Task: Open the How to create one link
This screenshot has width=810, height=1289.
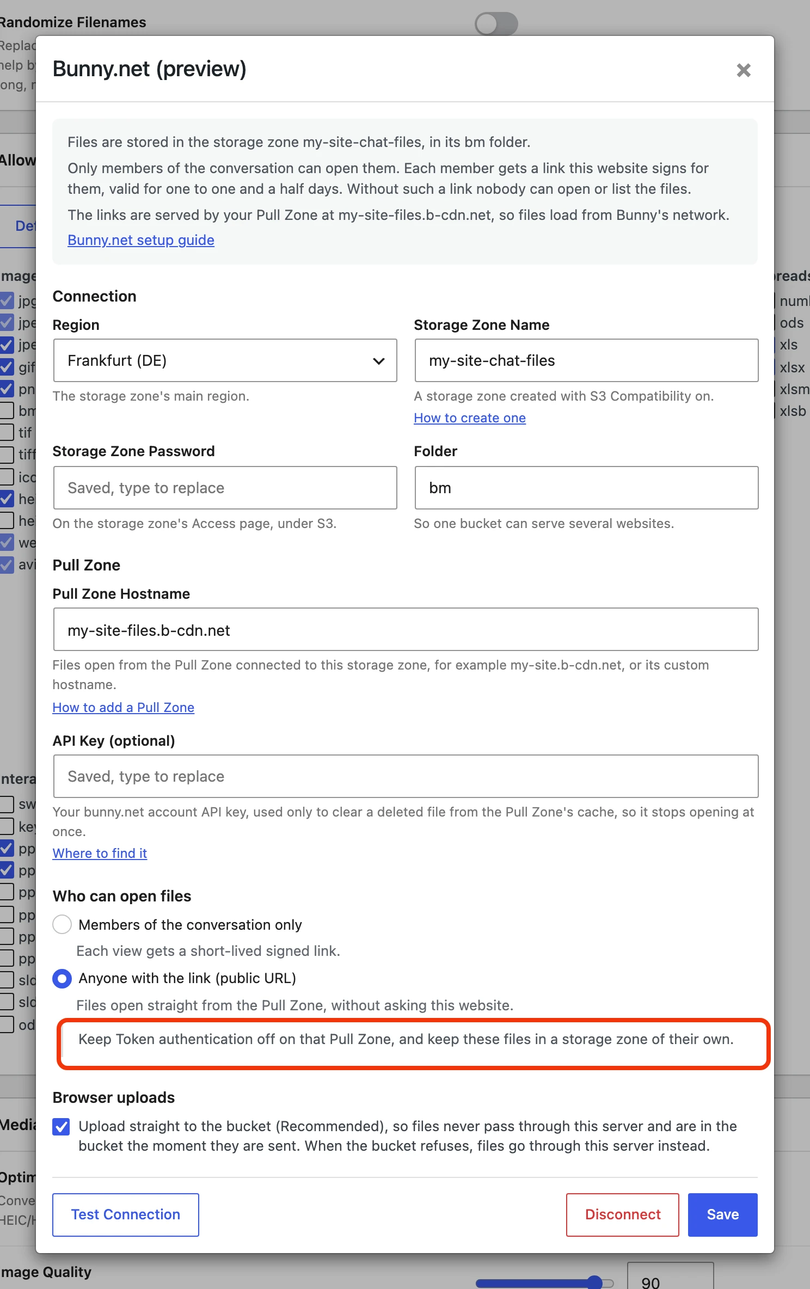Action: click(470, 418)
